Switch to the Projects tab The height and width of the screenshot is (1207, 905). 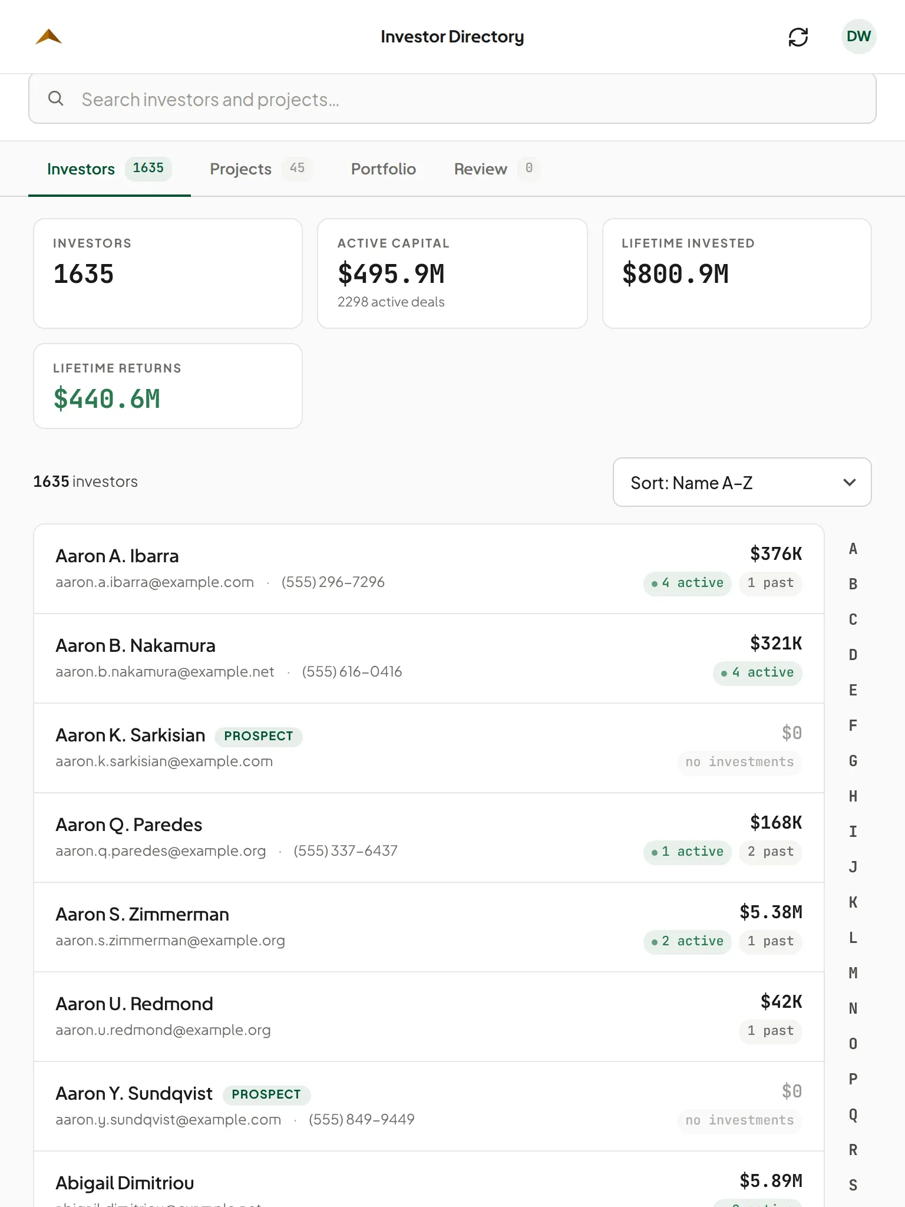pyautogui.click(x=261, y=169)
